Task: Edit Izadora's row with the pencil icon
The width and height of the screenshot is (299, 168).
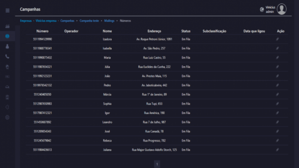Action: coord(277,39)
